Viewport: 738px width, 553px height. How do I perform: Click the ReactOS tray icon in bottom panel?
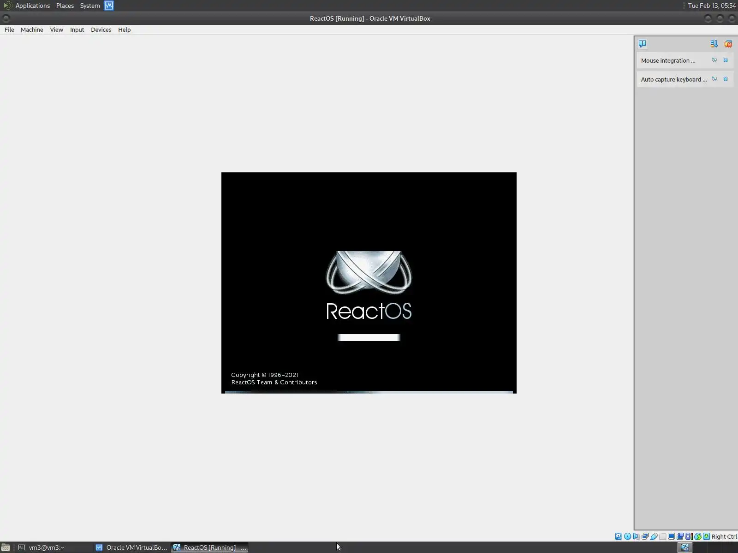[685, 547]
